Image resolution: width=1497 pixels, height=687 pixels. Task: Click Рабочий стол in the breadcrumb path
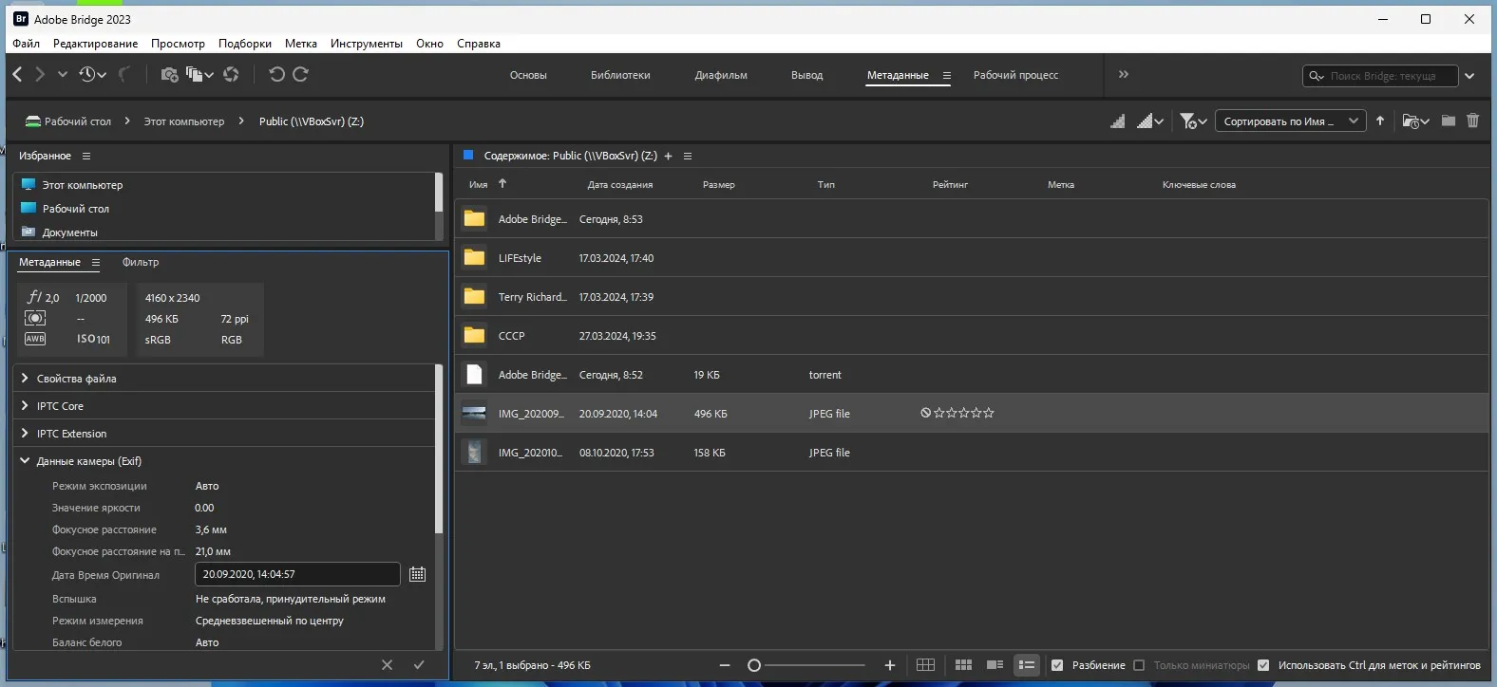(78, 121)
